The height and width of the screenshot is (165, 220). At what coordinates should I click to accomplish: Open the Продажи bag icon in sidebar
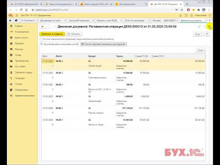(x=11, y=44)
